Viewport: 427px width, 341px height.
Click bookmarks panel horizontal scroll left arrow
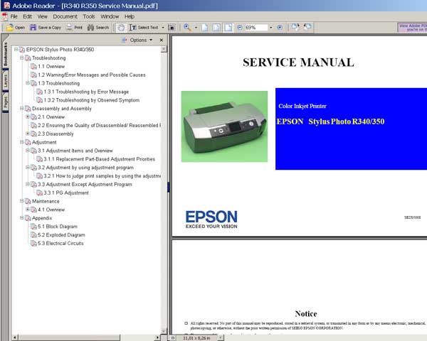click(15, 337)
